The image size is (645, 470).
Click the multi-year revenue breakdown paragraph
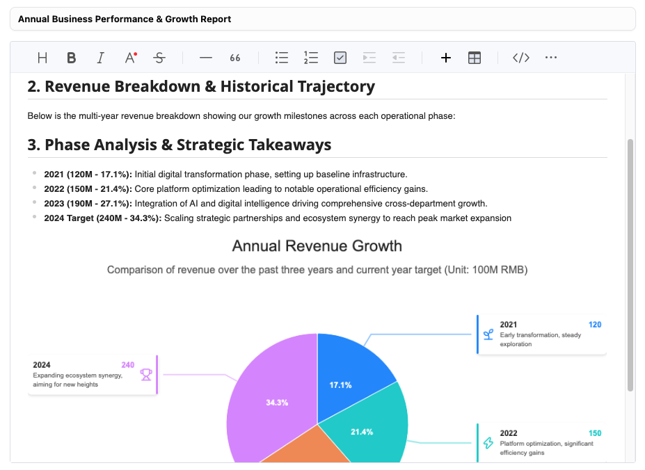(x=241, y=116)
